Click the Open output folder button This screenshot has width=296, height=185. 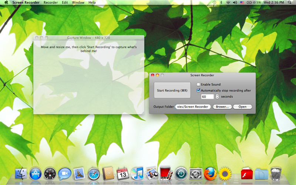click(x=242, y=107)
